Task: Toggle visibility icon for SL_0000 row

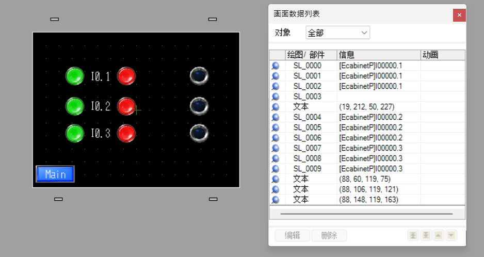Action: click(276, 66)
